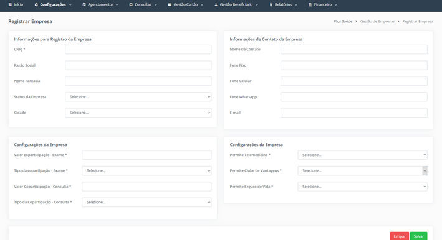Click Valor coparticipação - Exame field
The width and height of the screenshot is (442, 240).
(147, 155)
